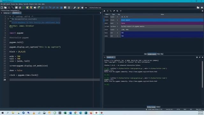Remove all variables with the eraser icon
The height and width of the screenshot is (115, 204).
point(114,11)
